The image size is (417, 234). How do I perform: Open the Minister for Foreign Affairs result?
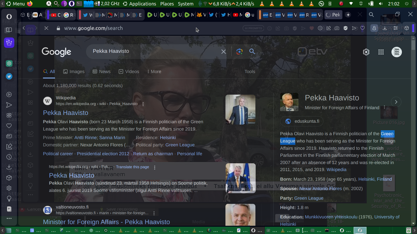106,222
